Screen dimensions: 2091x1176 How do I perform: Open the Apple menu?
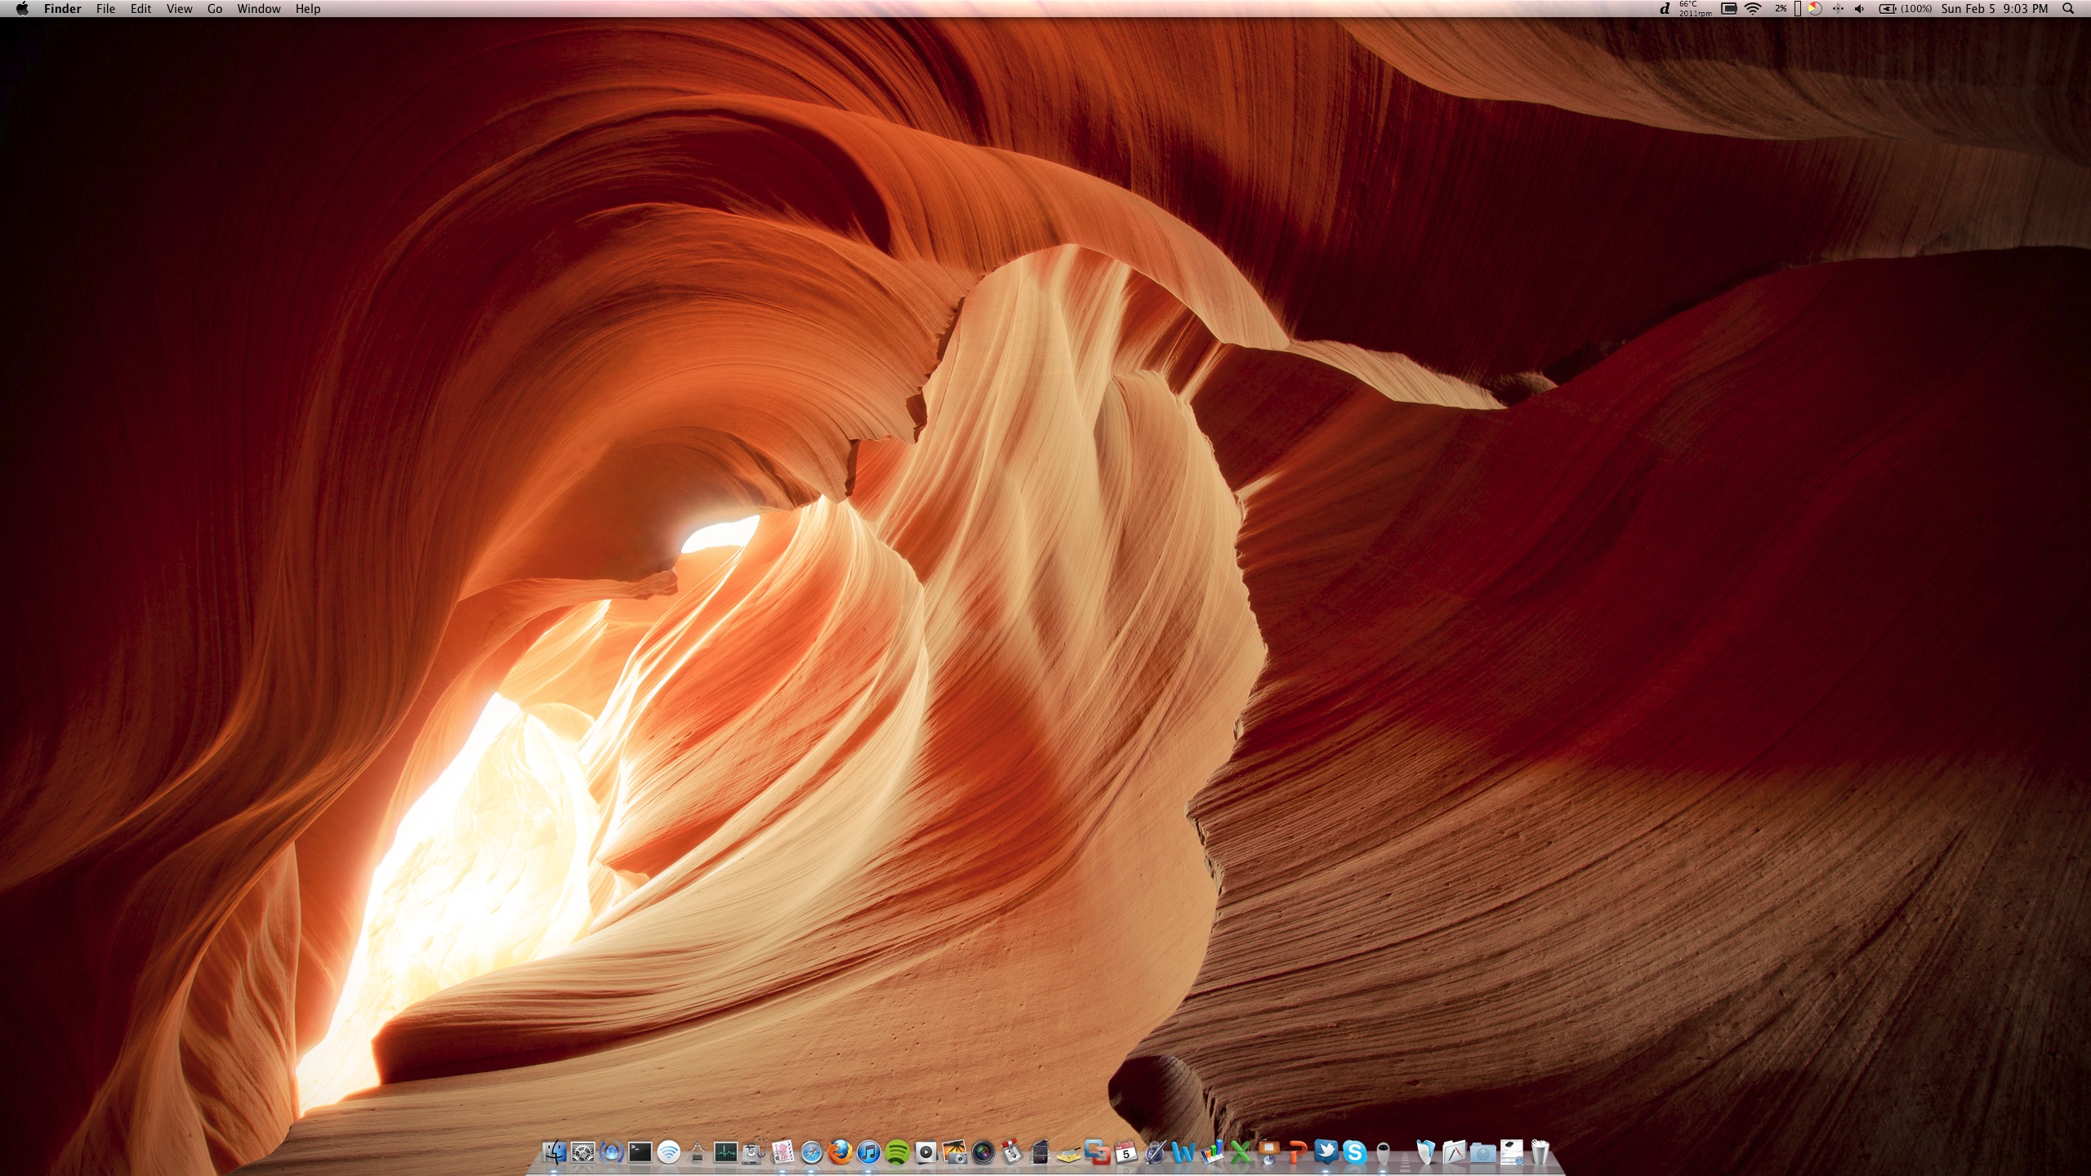pos(22,9)
